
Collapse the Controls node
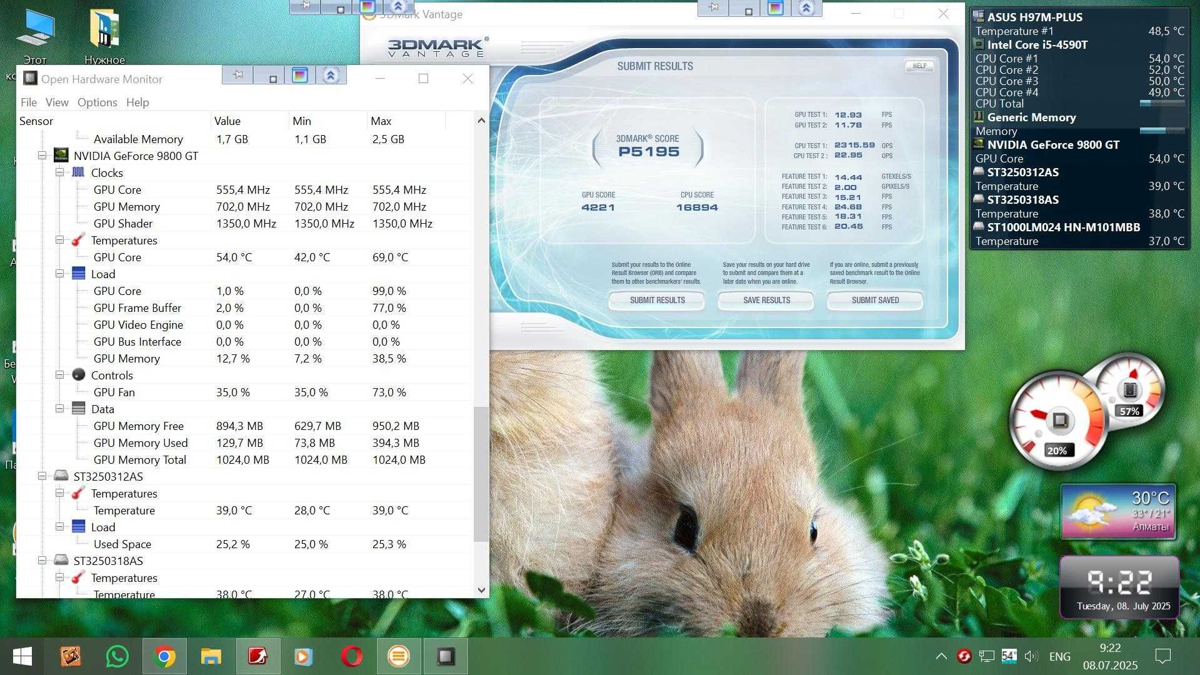59,375
